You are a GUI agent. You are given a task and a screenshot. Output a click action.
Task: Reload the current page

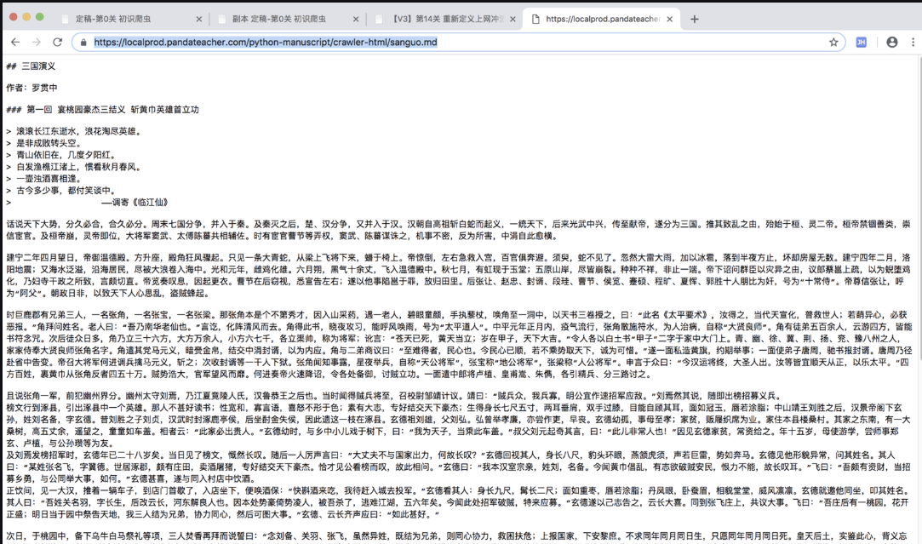coord(57,43)
